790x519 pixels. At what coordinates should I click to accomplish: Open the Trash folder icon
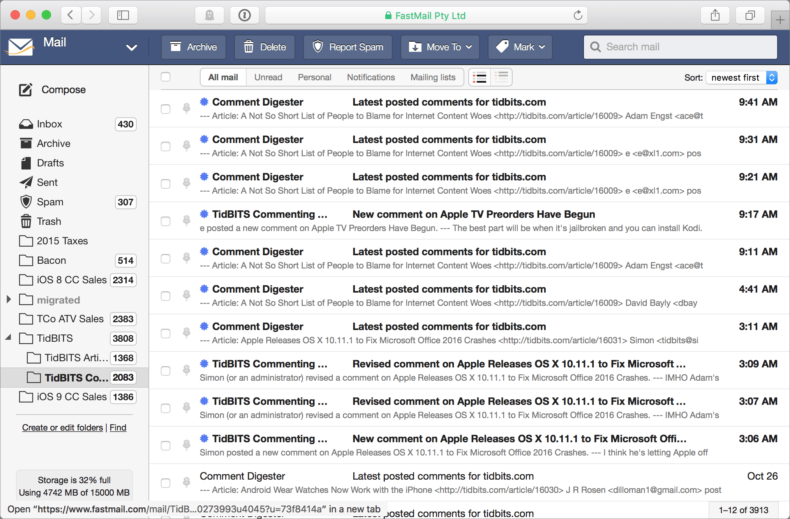click(x=26, y=221)
